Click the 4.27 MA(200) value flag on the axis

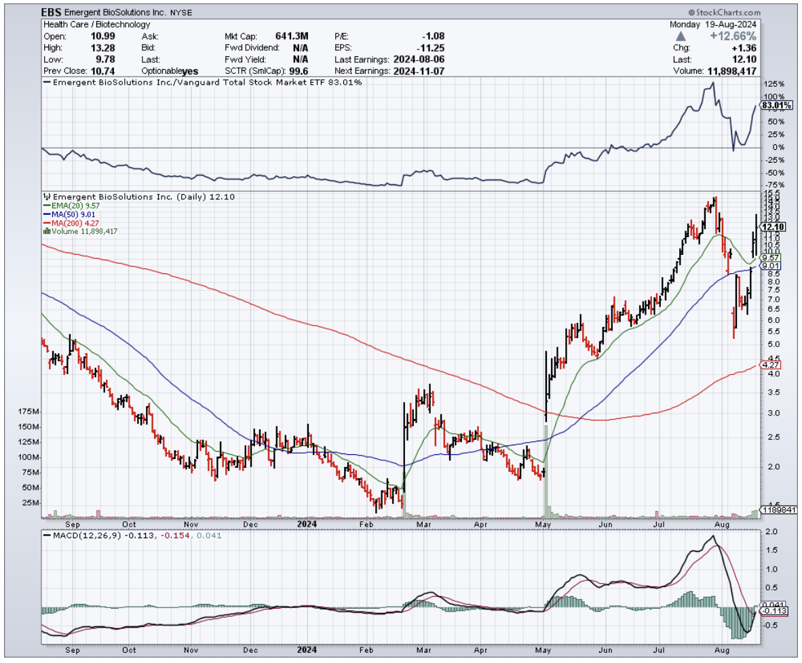(769, 365)
